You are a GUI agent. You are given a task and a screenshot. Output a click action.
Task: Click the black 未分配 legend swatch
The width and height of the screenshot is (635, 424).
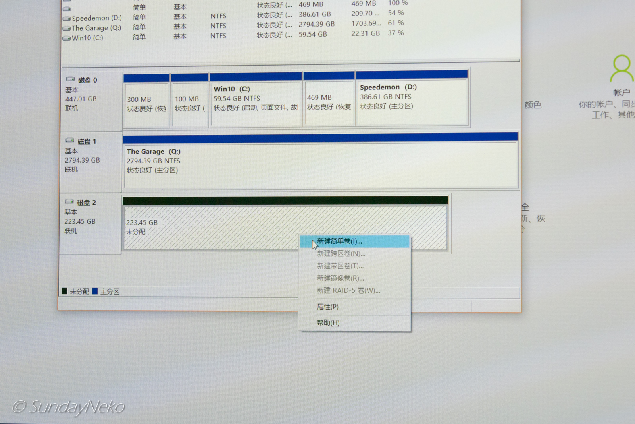point(65,291)
